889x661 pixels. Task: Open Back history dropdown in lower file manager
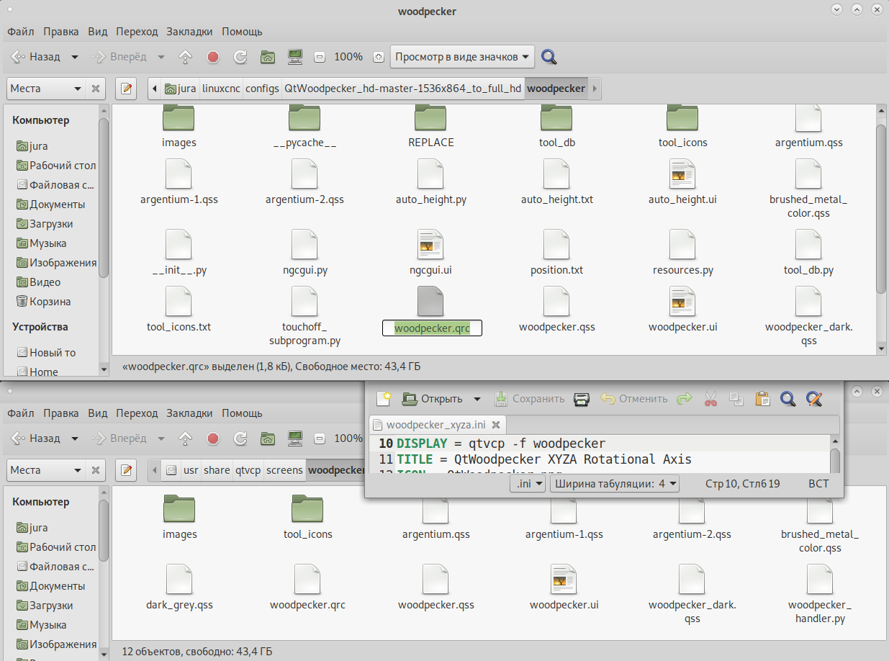[75, 439]
